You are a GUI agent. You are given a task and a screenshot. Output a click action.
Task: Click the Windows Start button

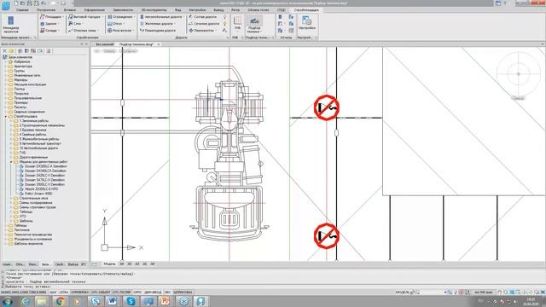point(7,301)
